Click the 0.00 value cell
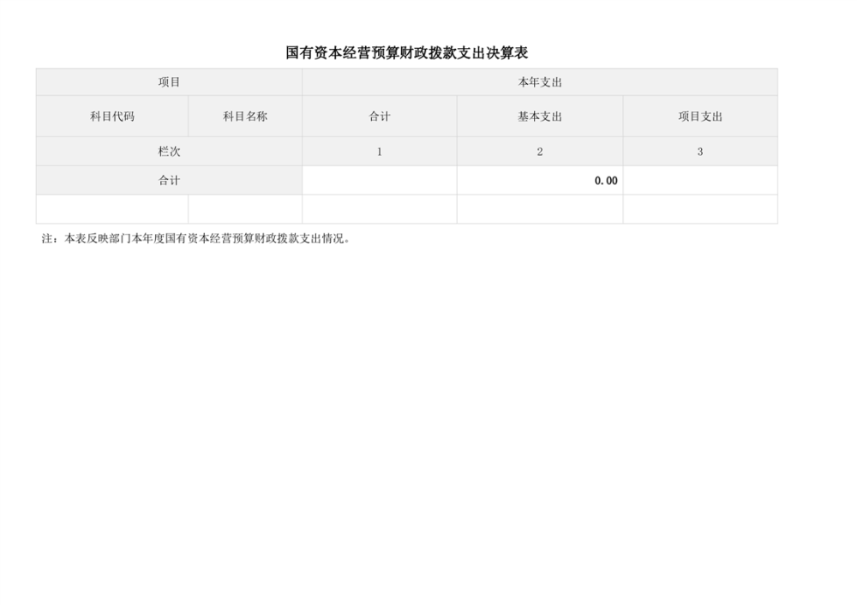The image size is (857, 605). [539, 181]
